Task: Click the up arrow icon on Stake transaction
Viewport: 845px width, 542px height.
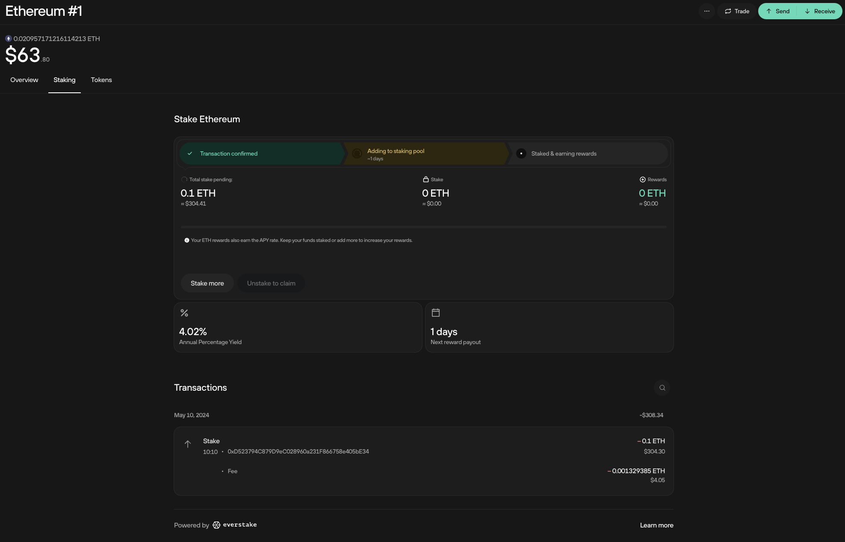Action: point(188,444)
